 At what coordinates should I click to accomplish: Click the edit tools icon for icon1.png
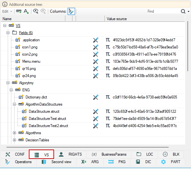pyautogui.click(x=96, y=47)
